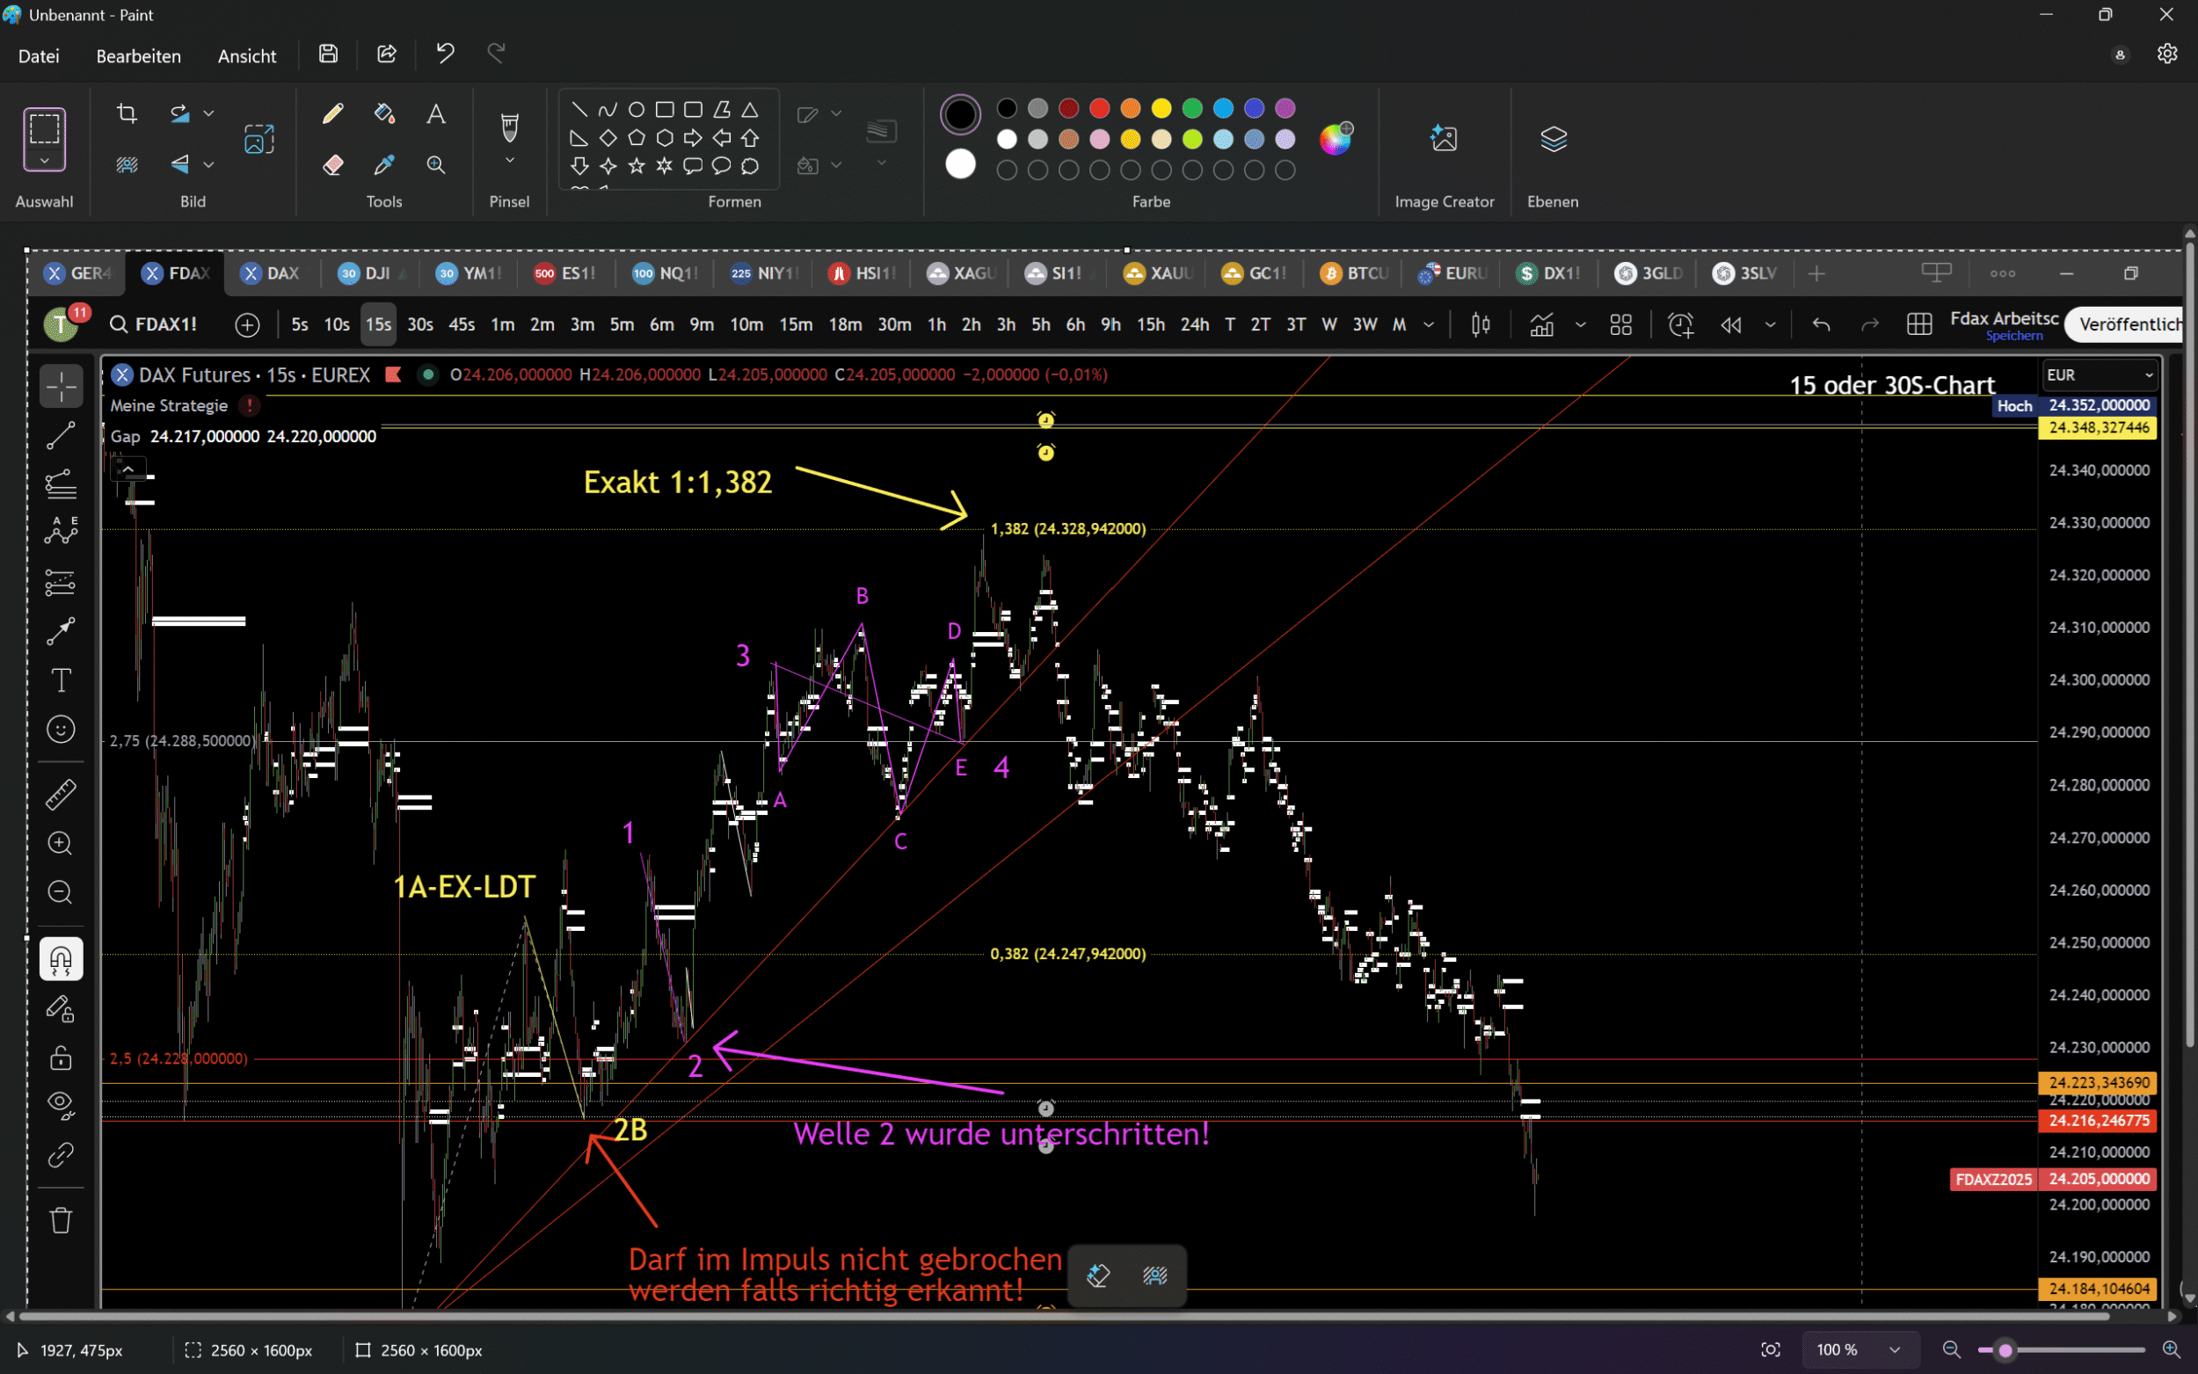Viewport: 2198px width, 1374px height.
Task: Open the Ansicht menu
Action: coord(246,55)
